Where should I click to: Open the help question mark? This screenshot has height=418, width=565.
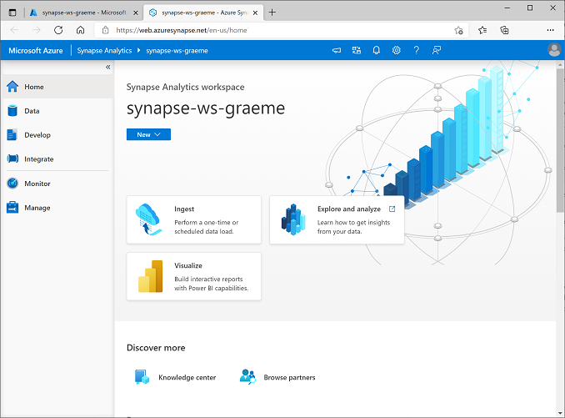point(416,50)
